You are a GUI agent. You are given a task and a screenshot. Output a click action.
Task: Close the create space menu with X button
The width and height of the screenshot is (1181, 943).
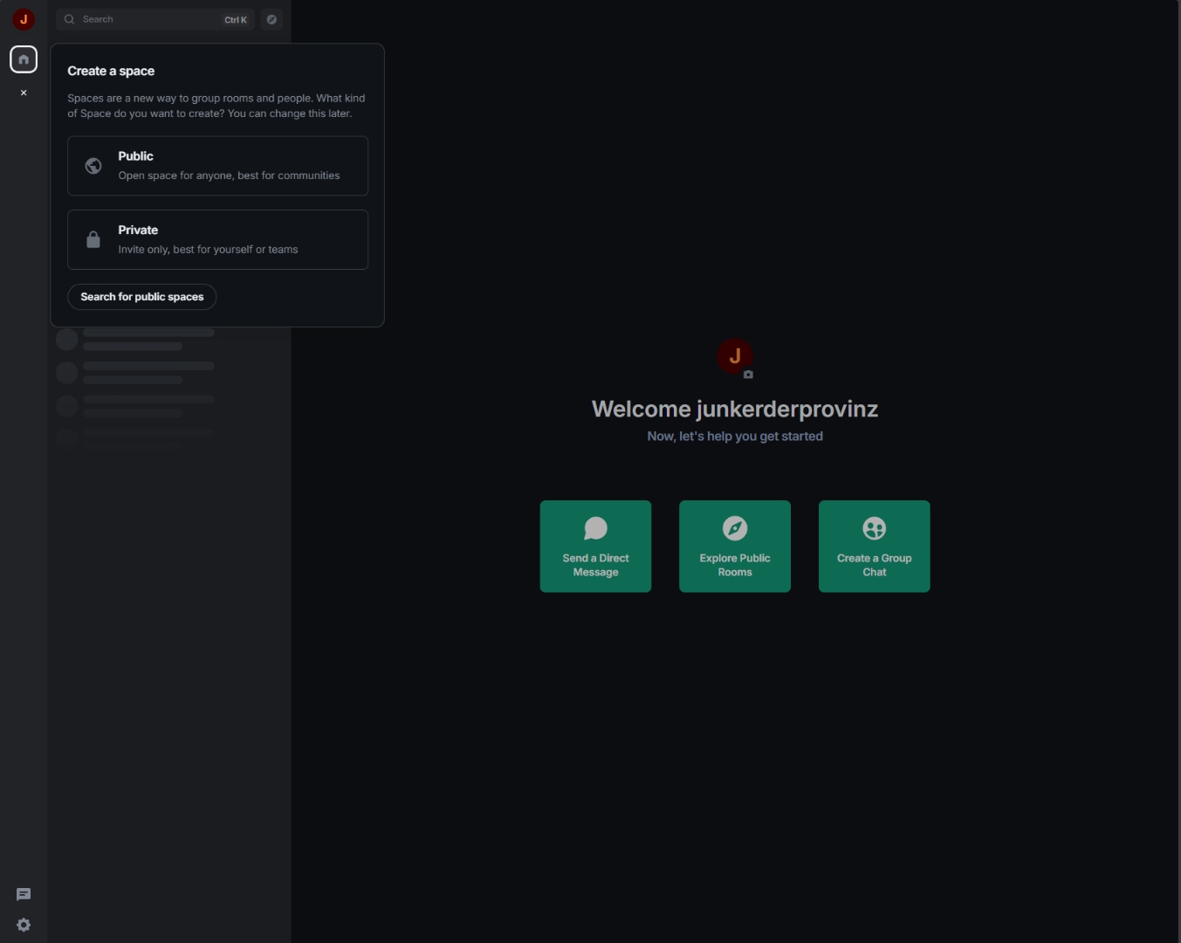click(x=24, y=93)
